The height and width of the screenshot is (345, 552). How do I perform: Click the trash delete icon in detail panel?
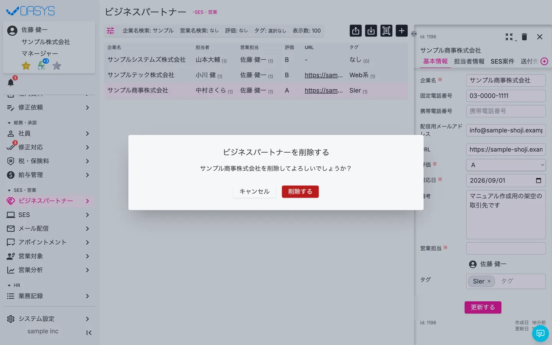524,37
